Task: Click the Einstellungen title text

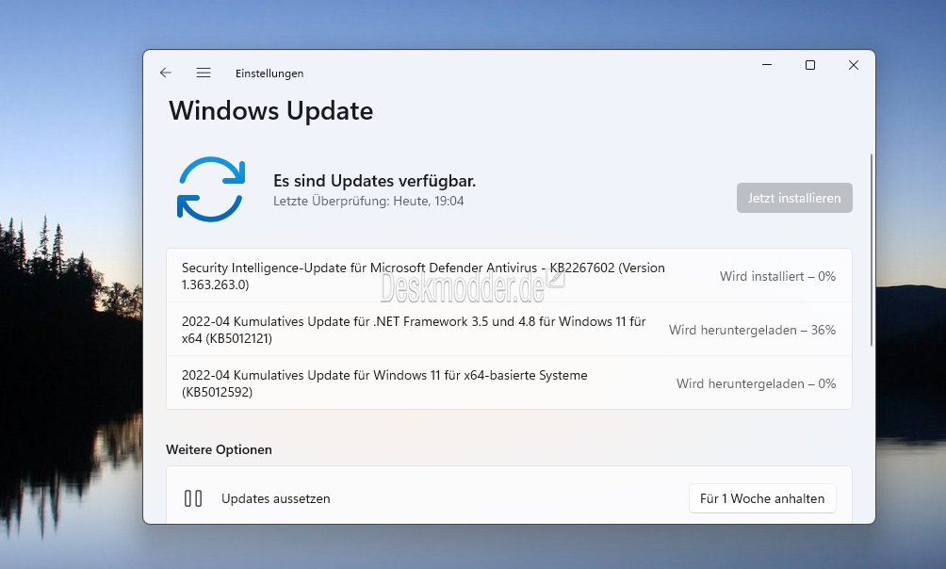Action: [269, 73]
